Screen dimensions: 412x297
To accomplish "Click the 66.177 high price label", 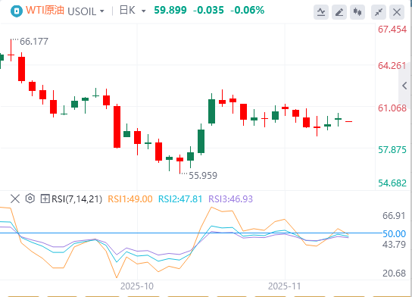I will (34, 42).
